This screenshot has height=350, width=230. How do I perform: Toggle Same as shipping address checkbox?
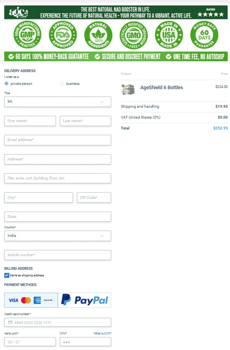(x=7, y=275)
